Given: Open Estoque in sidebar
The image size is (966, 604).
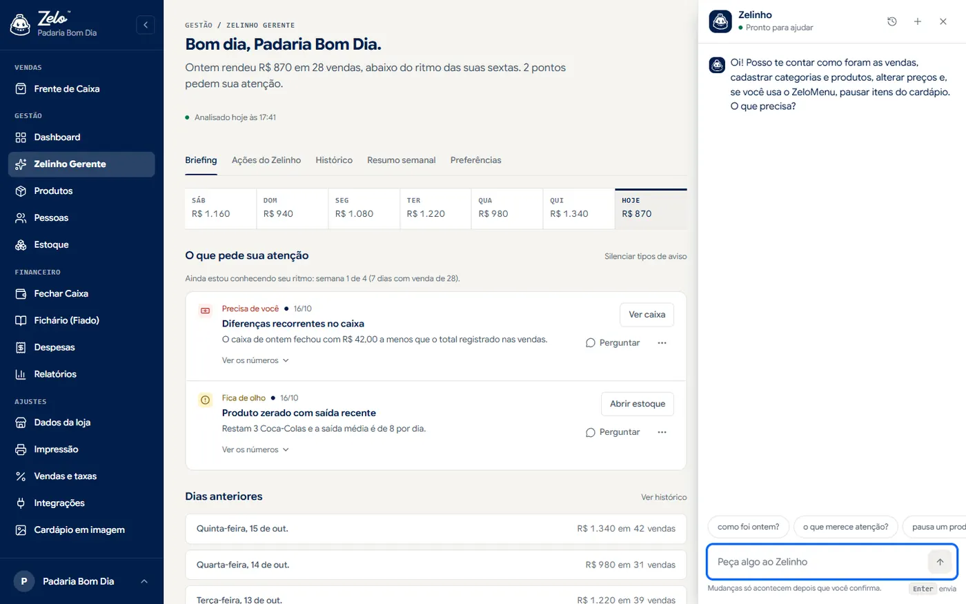Looking at the screenshot, I should pyautogui.click(x=81, y=245).
